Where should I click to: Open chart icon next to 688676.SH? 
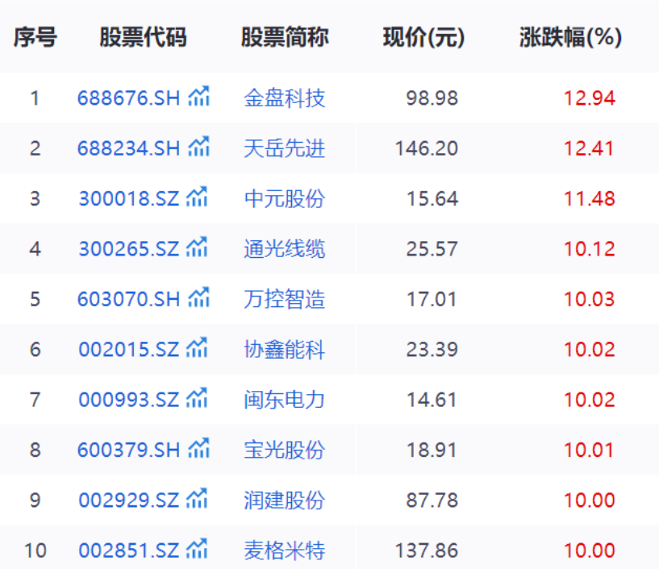198,96
